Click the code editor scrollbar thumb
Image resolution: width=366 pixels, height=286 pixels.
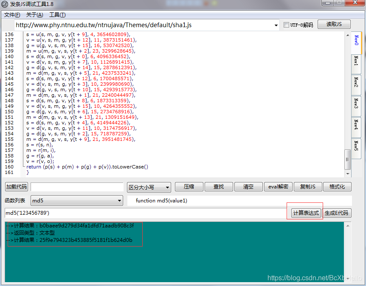[x=348, y=160]
